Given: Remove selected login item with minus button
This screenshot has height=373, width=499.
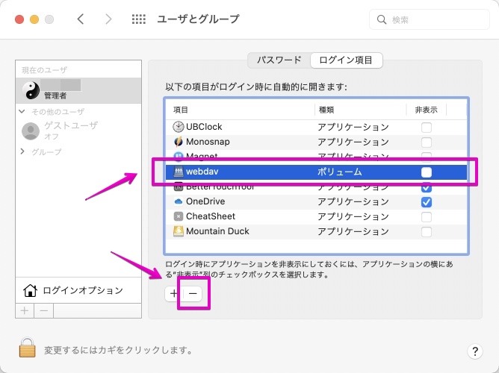Looking at the screenshot, I should [x=193, y=293].
